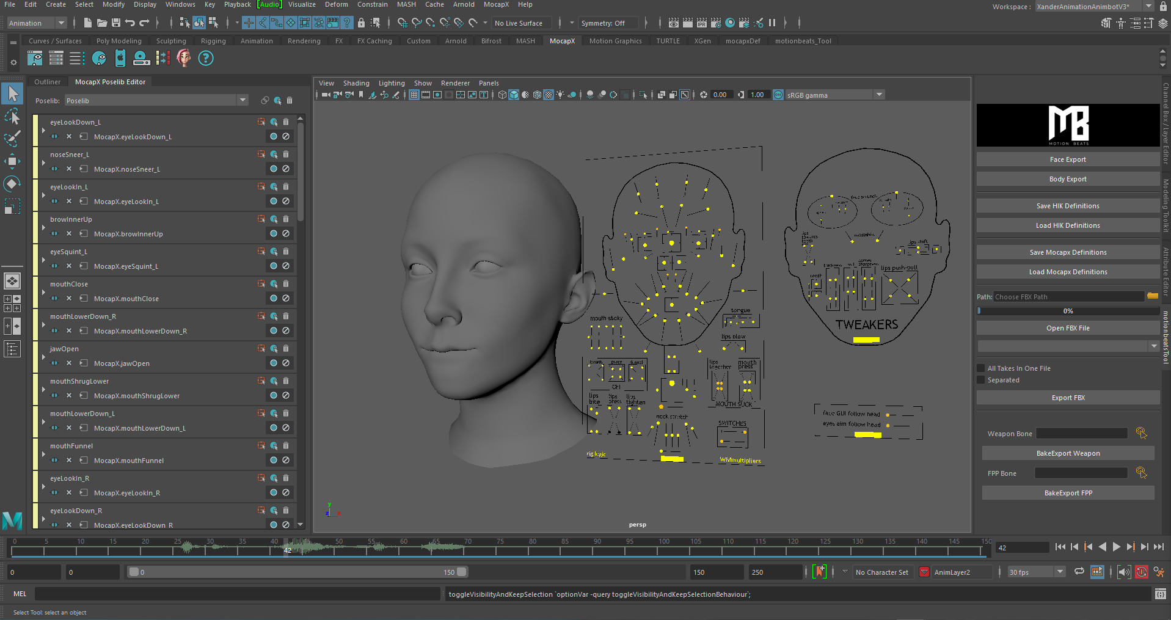Screen dimensions: 1171x620
Task: Browse FBX path with the folder icon
Action: click(x=1153, y=296)
